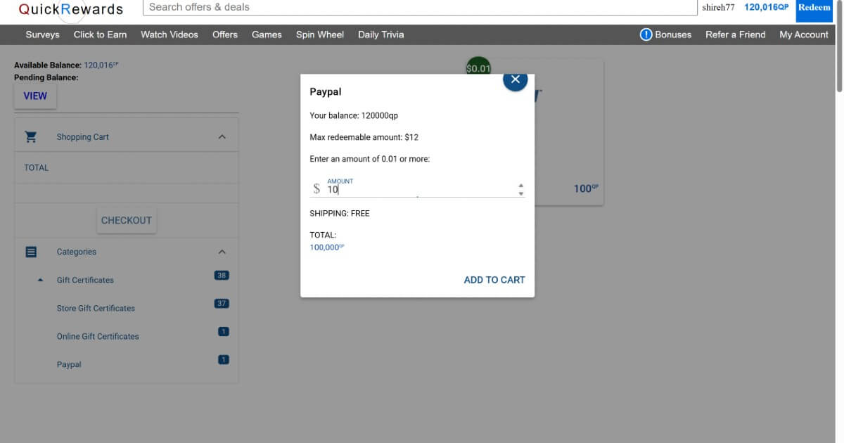Click the QuickRewards logo
Image resolution: width=844 pixels, height=443 pixels.
coord(70,9)
